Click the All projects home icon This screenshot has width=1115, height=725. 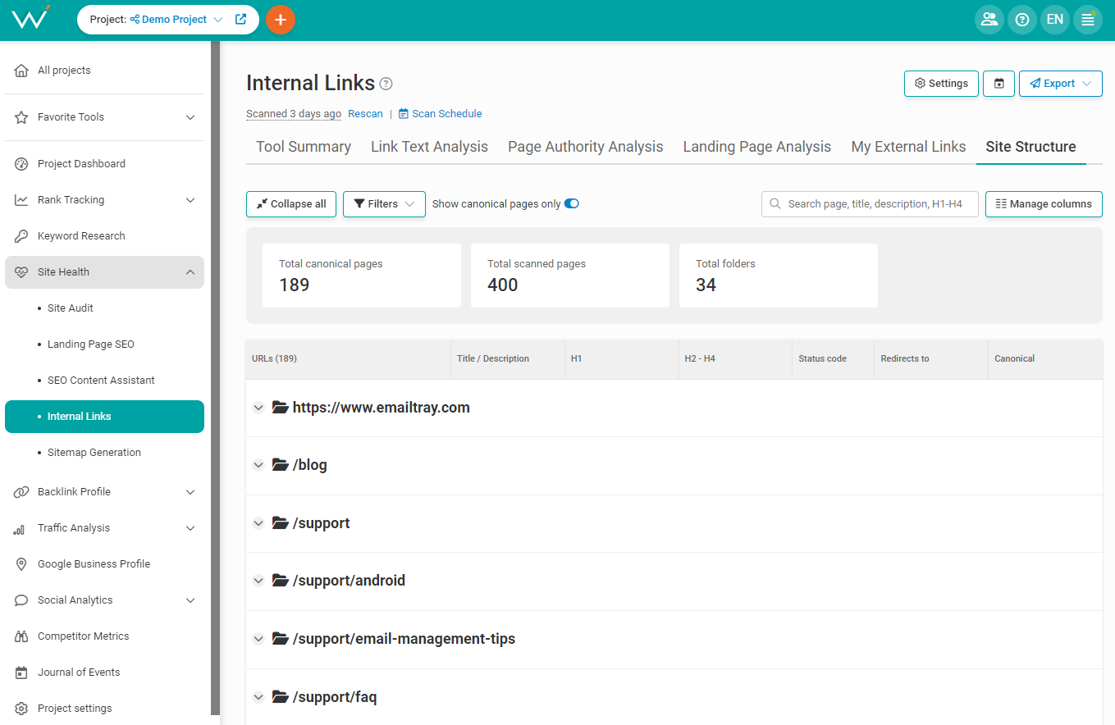[x=21, y=71]
